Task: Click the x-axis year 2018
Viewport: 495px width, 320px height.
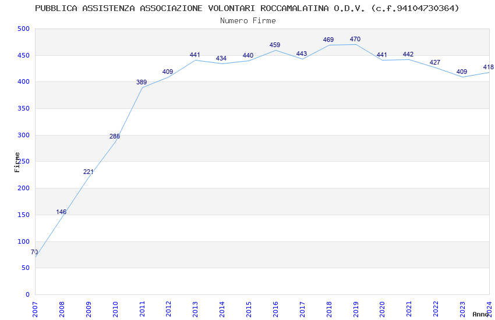Action: (329, 310)
